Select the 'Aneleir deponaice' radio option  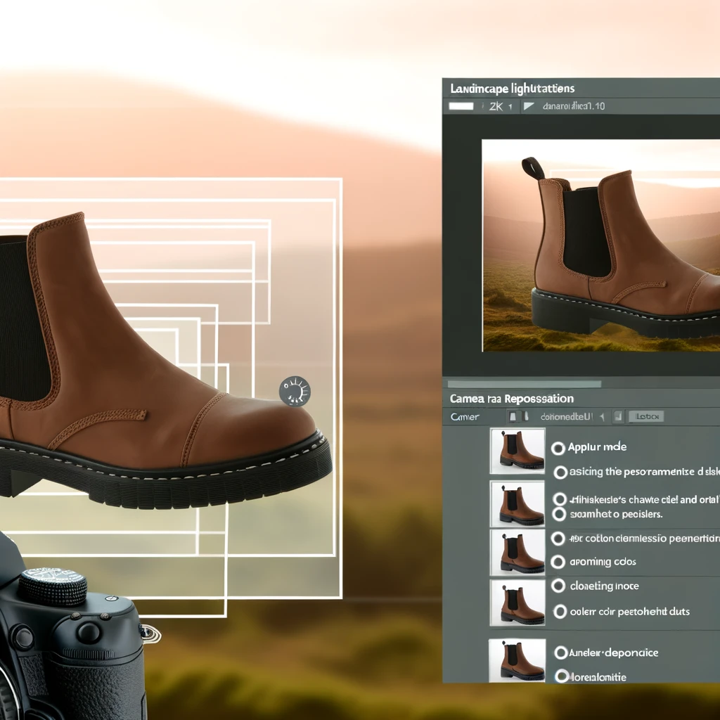click(x=560, y=652)
